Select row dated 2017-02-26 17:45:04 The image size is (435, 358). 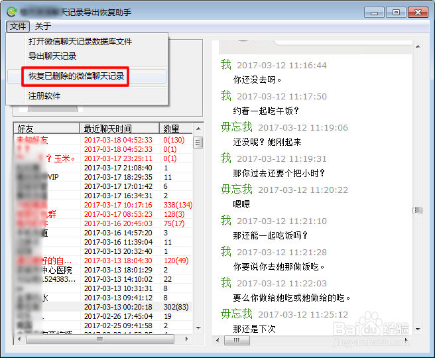(103, 316)
